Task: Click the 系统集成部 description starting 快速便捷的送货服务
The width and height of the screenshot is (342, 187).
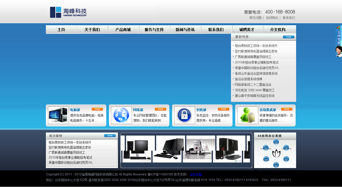Action: pos(276,118)
